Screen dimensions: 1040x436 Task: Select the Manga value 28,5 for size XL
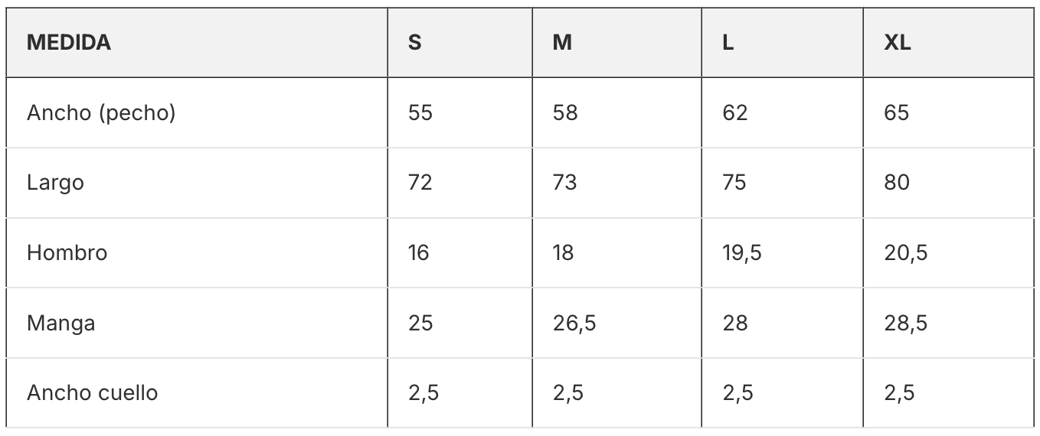[906, 323]
